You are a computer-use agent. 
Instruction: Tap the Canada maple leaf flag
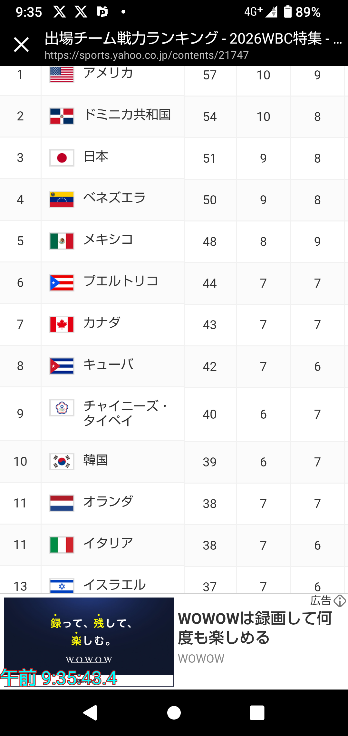(62, 324)
